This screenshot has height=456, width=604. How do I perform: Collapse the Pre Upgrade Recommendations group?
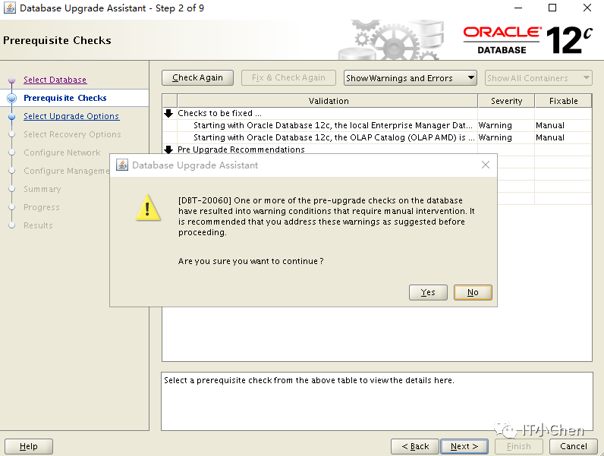tap(168, 149)
